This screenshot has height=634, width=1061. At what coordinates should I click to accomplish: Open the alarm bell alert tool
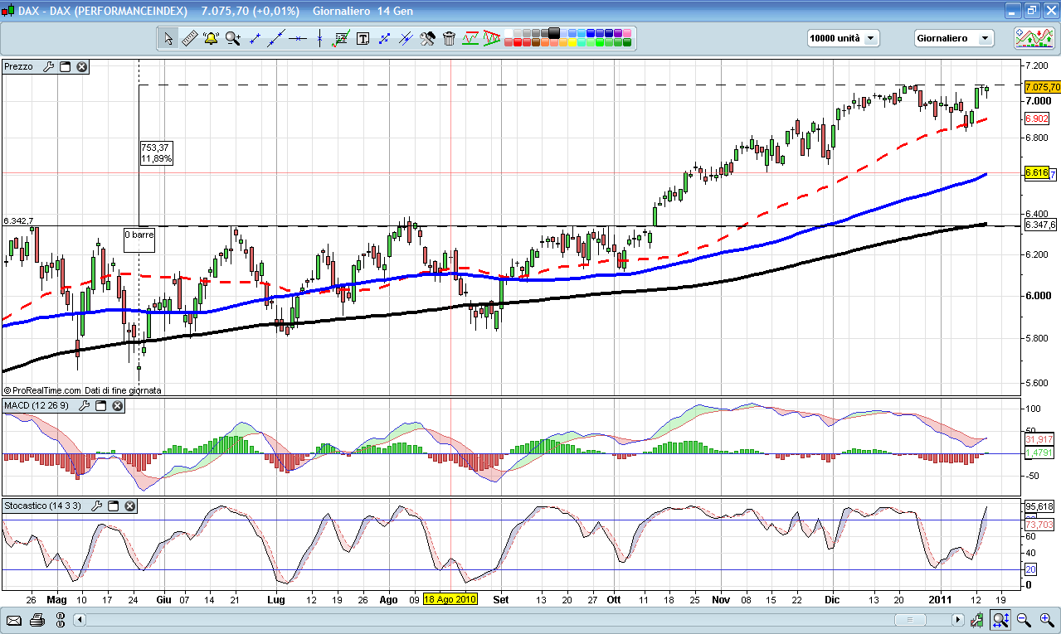[211, 38]
